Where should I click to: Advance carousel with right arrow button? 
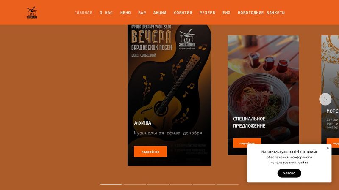pyautogui.click(x=325, y=99)
